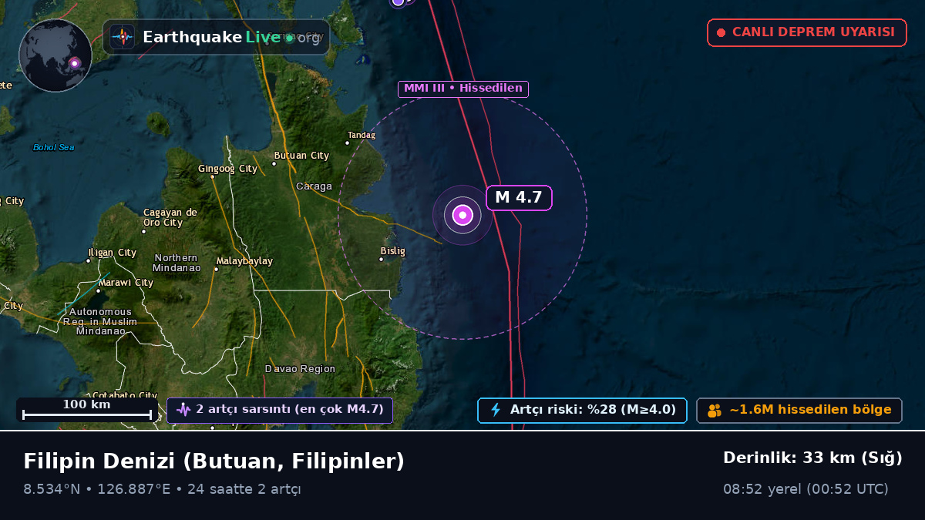Click the Northern Mindanao region label
This screenshot has width=925, height=520.
(177, 263)
